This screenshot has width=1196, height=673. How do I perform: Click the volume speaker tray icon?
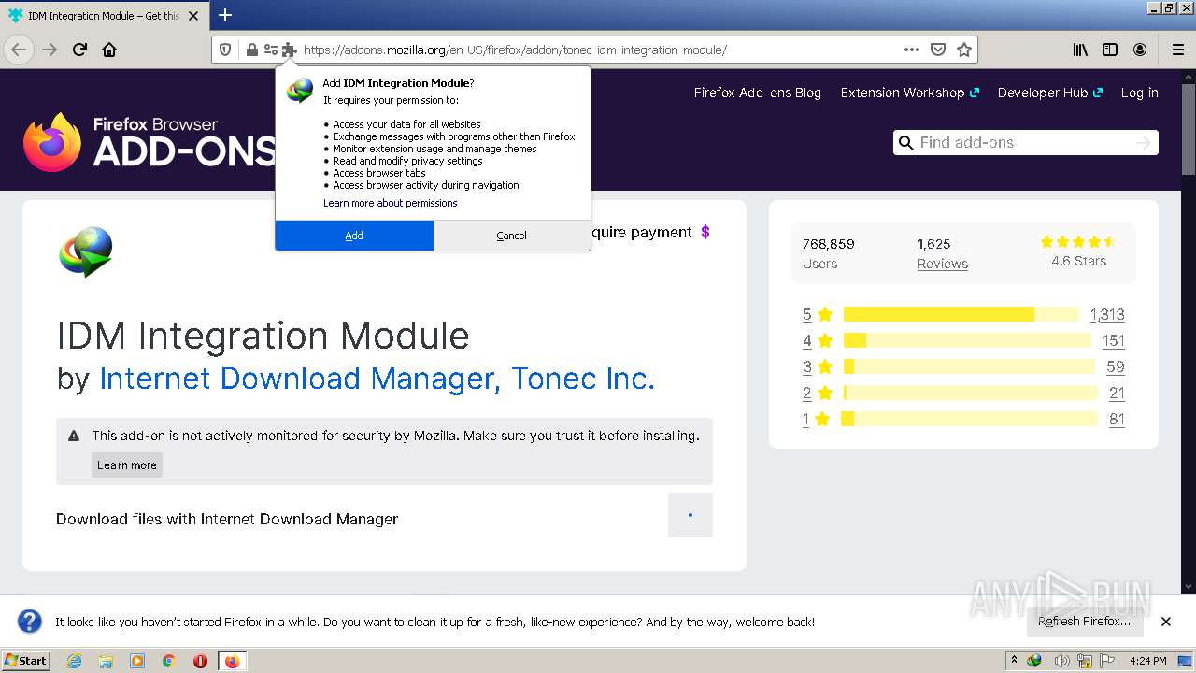click(x=1062, y=661)
